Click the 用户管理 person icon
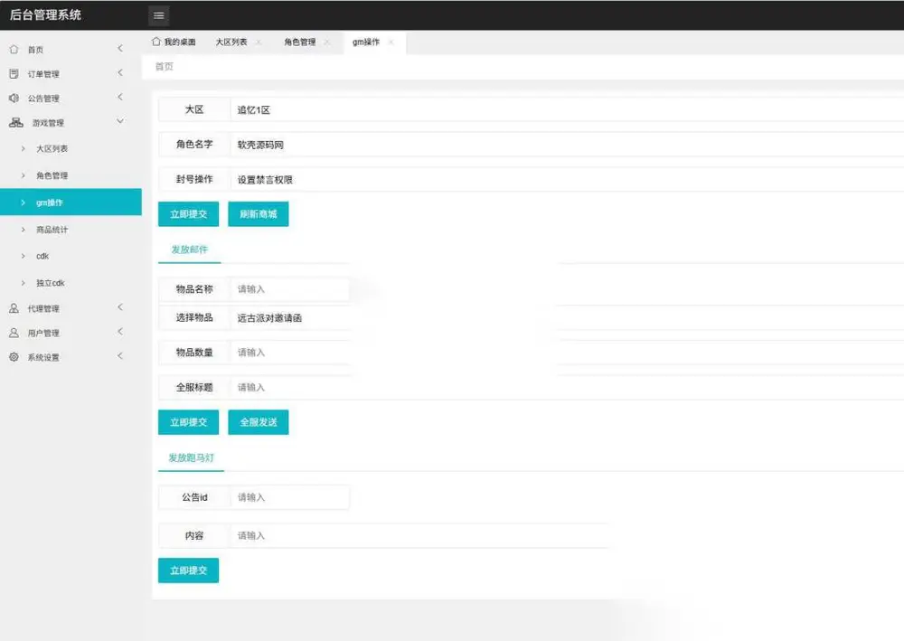The height and width of the screenshot is (641, 904). click(x=14, y=333)
